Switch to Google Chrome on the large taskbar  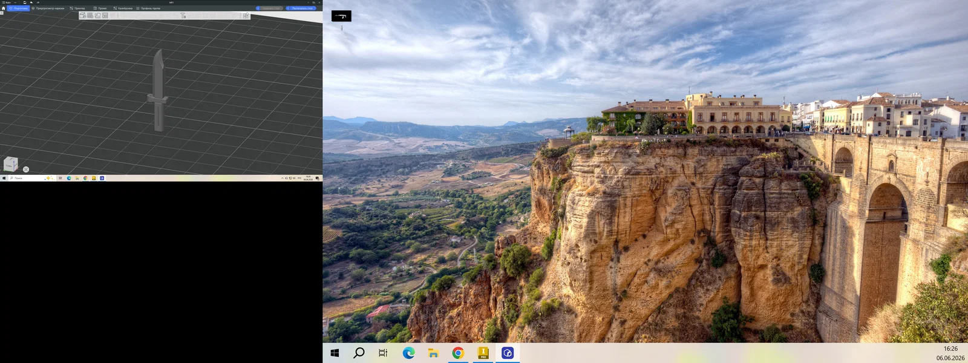tap(458, 353)
